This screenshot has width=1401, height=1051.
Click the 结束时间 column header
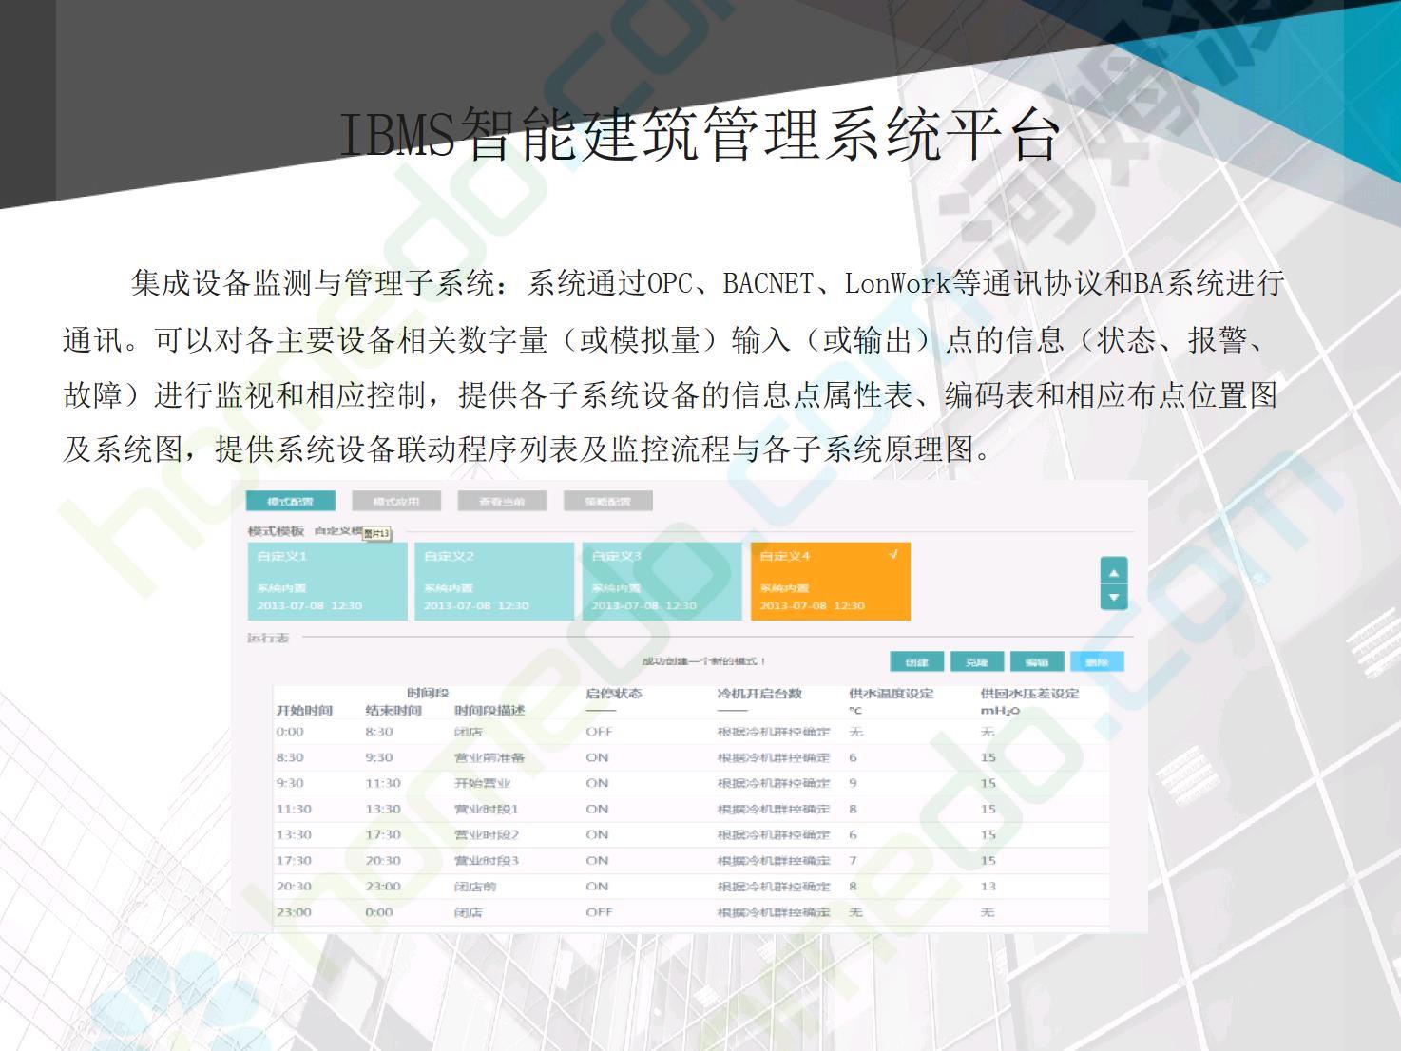click(x=393, y=710)
